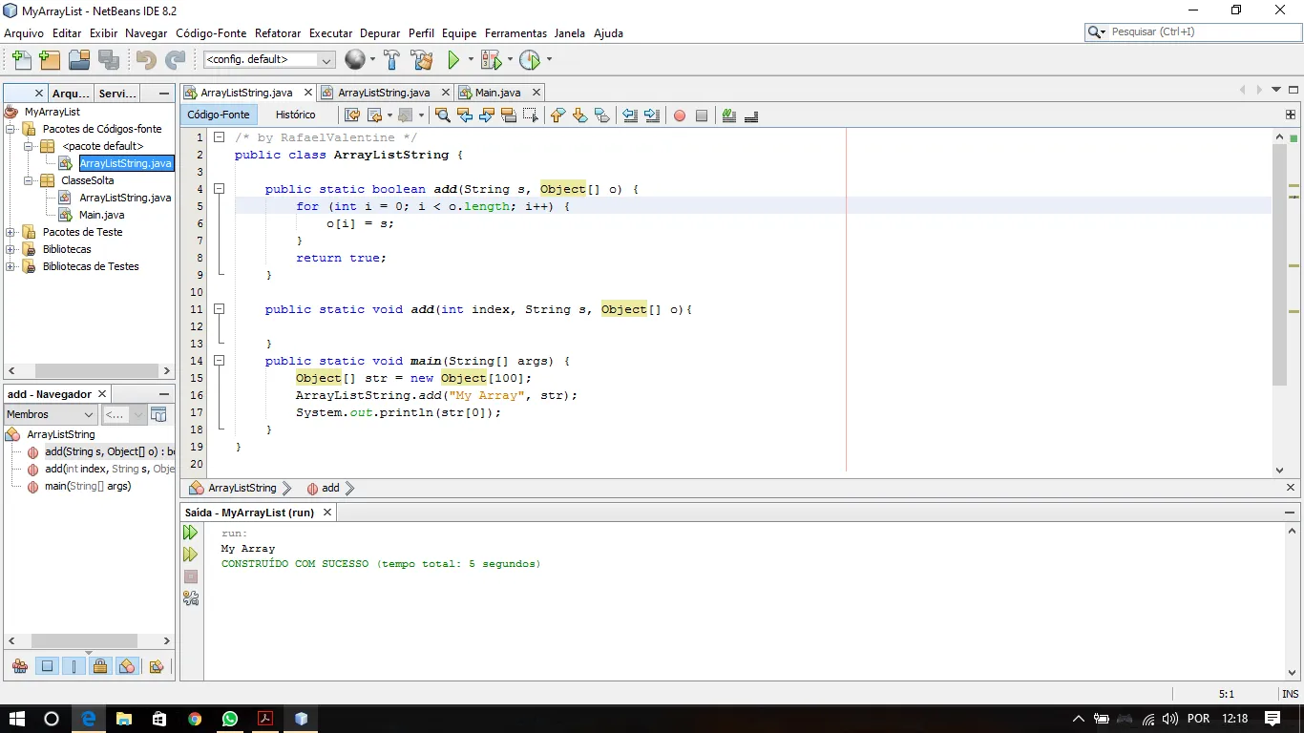Image resolution: width=1304 pixels, height=733 pixels.
Task: Switch to the Main.java editor tab
Action: [497, 93]
